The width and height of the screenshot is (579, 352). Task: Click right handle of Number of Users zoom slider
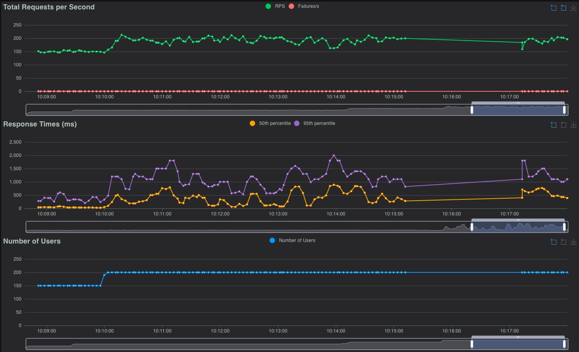tap(564, 344)
